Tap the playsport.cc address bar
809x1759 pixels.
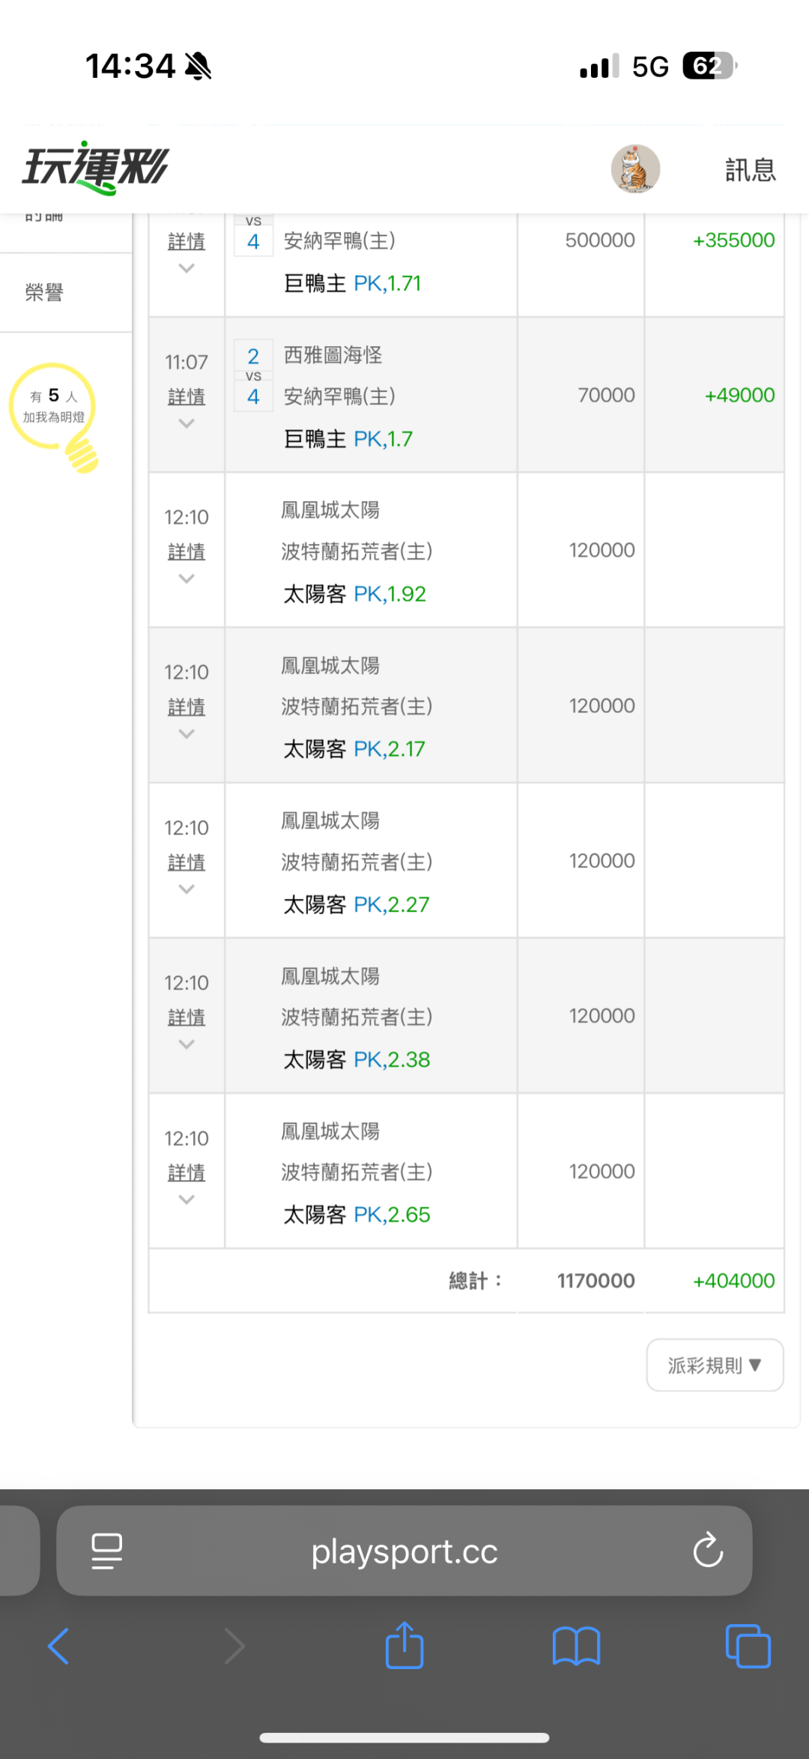point(404,1551)
